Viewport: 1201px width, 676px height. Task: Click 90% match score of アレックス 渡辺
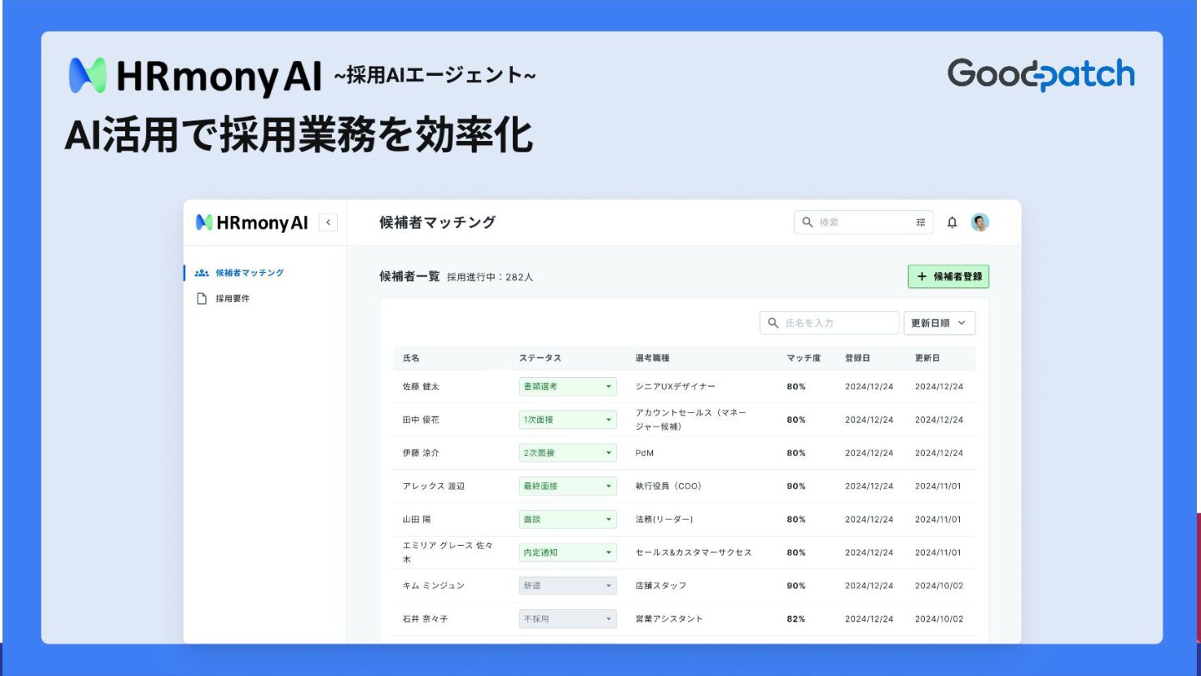click(796, 486)
